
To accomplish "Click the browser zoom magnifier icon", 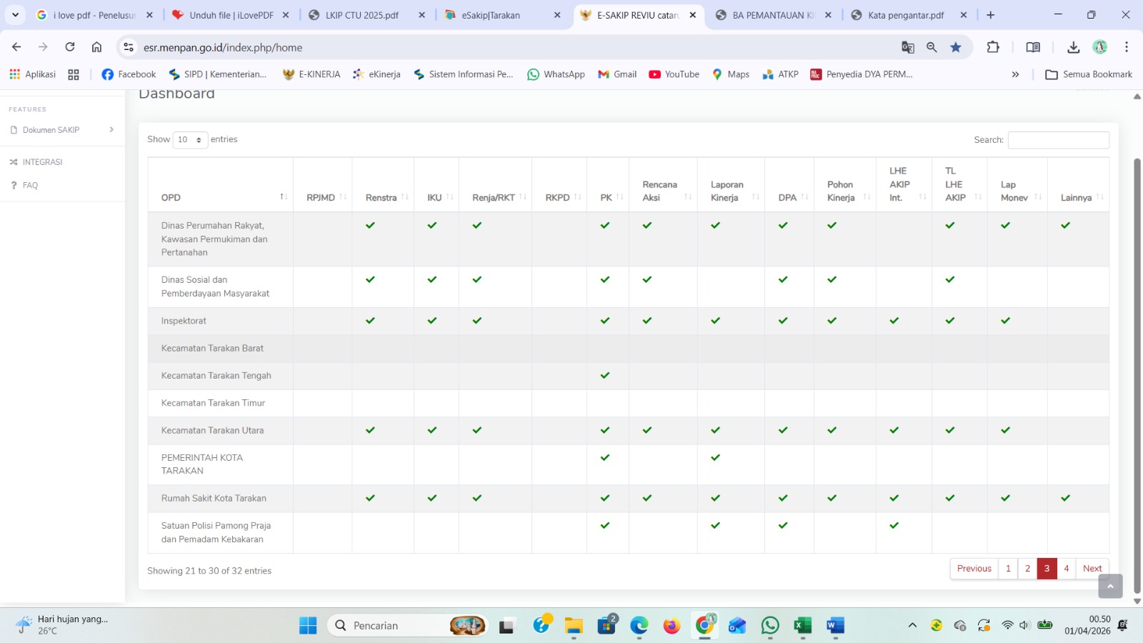I will coord(932,47).
